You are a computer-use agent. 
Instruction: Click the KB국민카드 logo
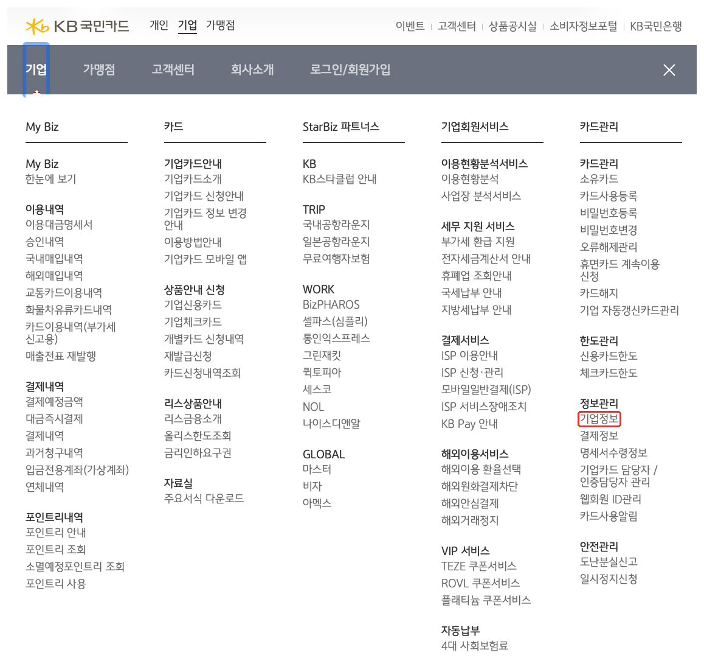(77, 26)
